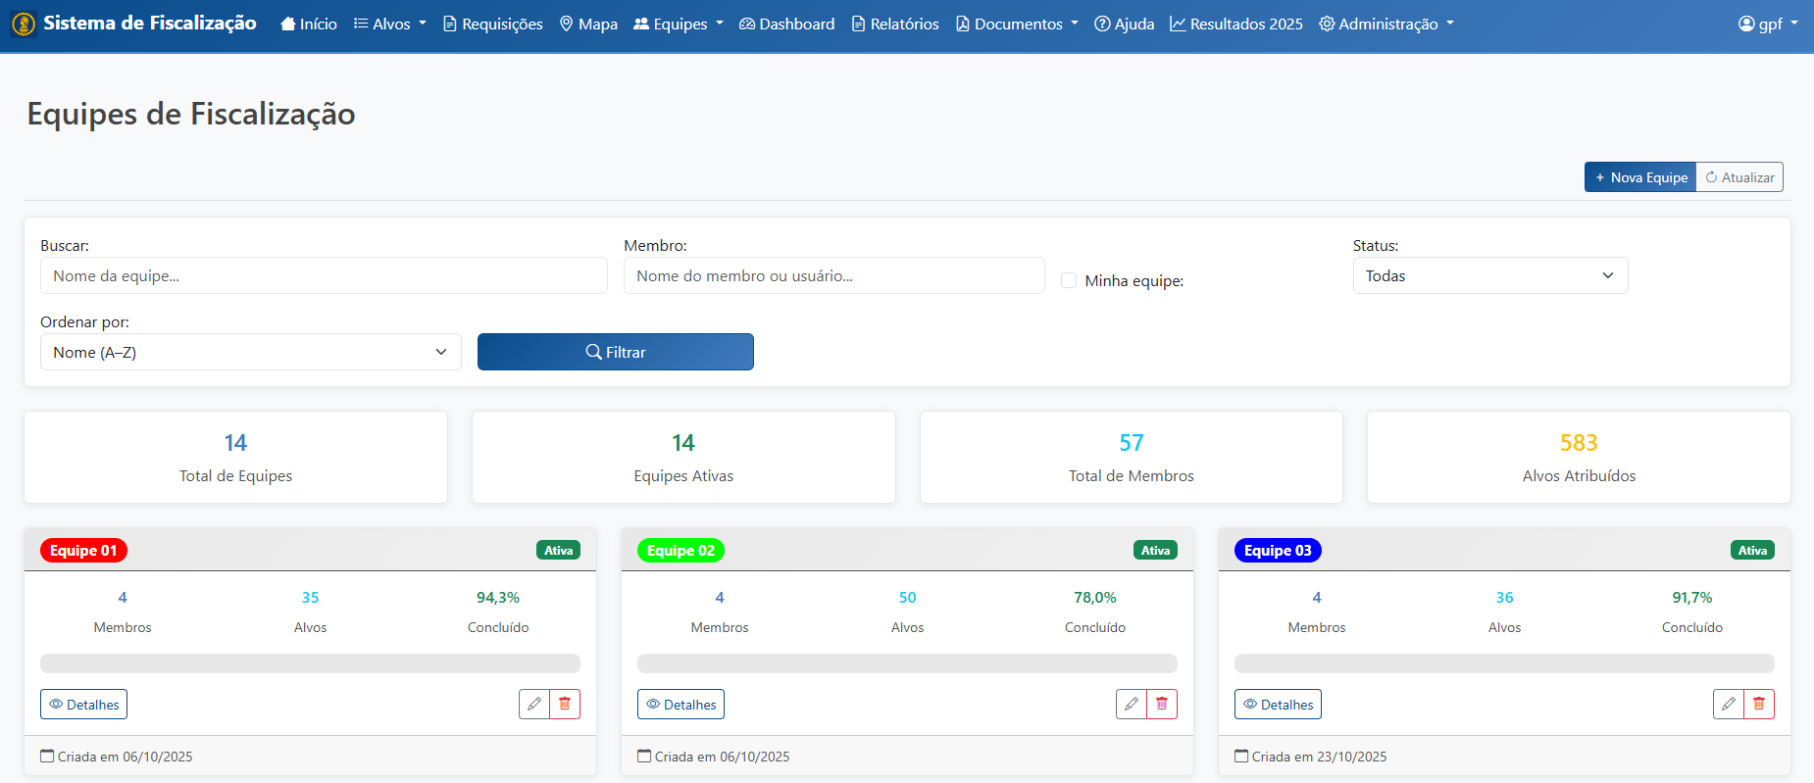The height and width of the screenshot is (783, 1814).
Task: Toggle the Minha equipe checkbox
Action: pos(1069,280)
